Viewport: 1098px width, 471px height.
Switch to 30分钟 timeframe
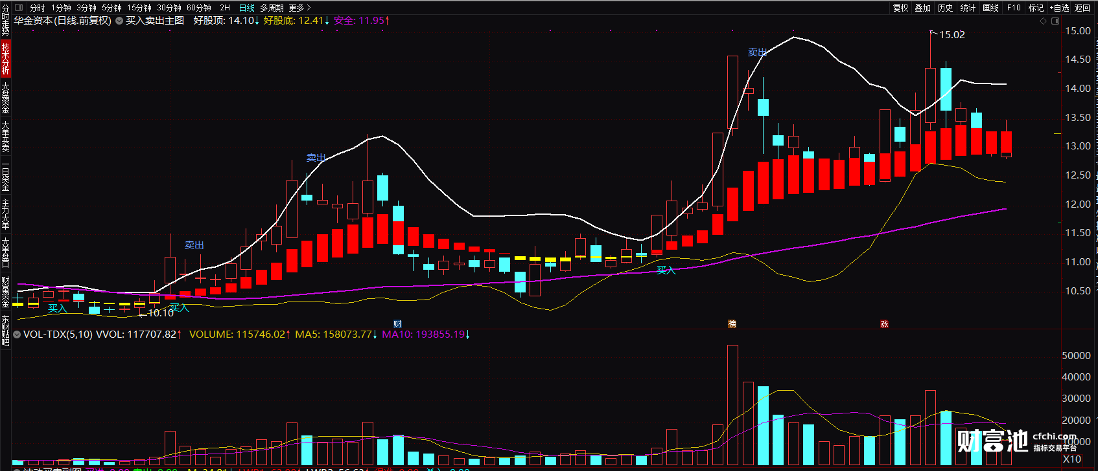click(169, 8)
